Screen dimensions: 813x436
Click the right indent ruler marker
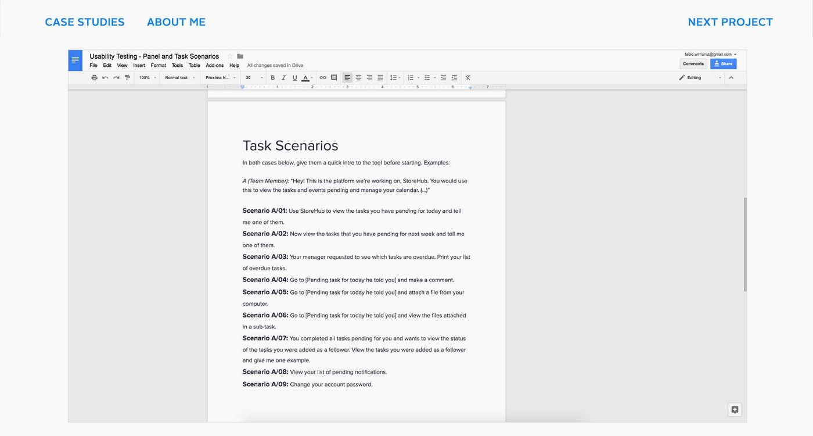[x=470, y=87]
